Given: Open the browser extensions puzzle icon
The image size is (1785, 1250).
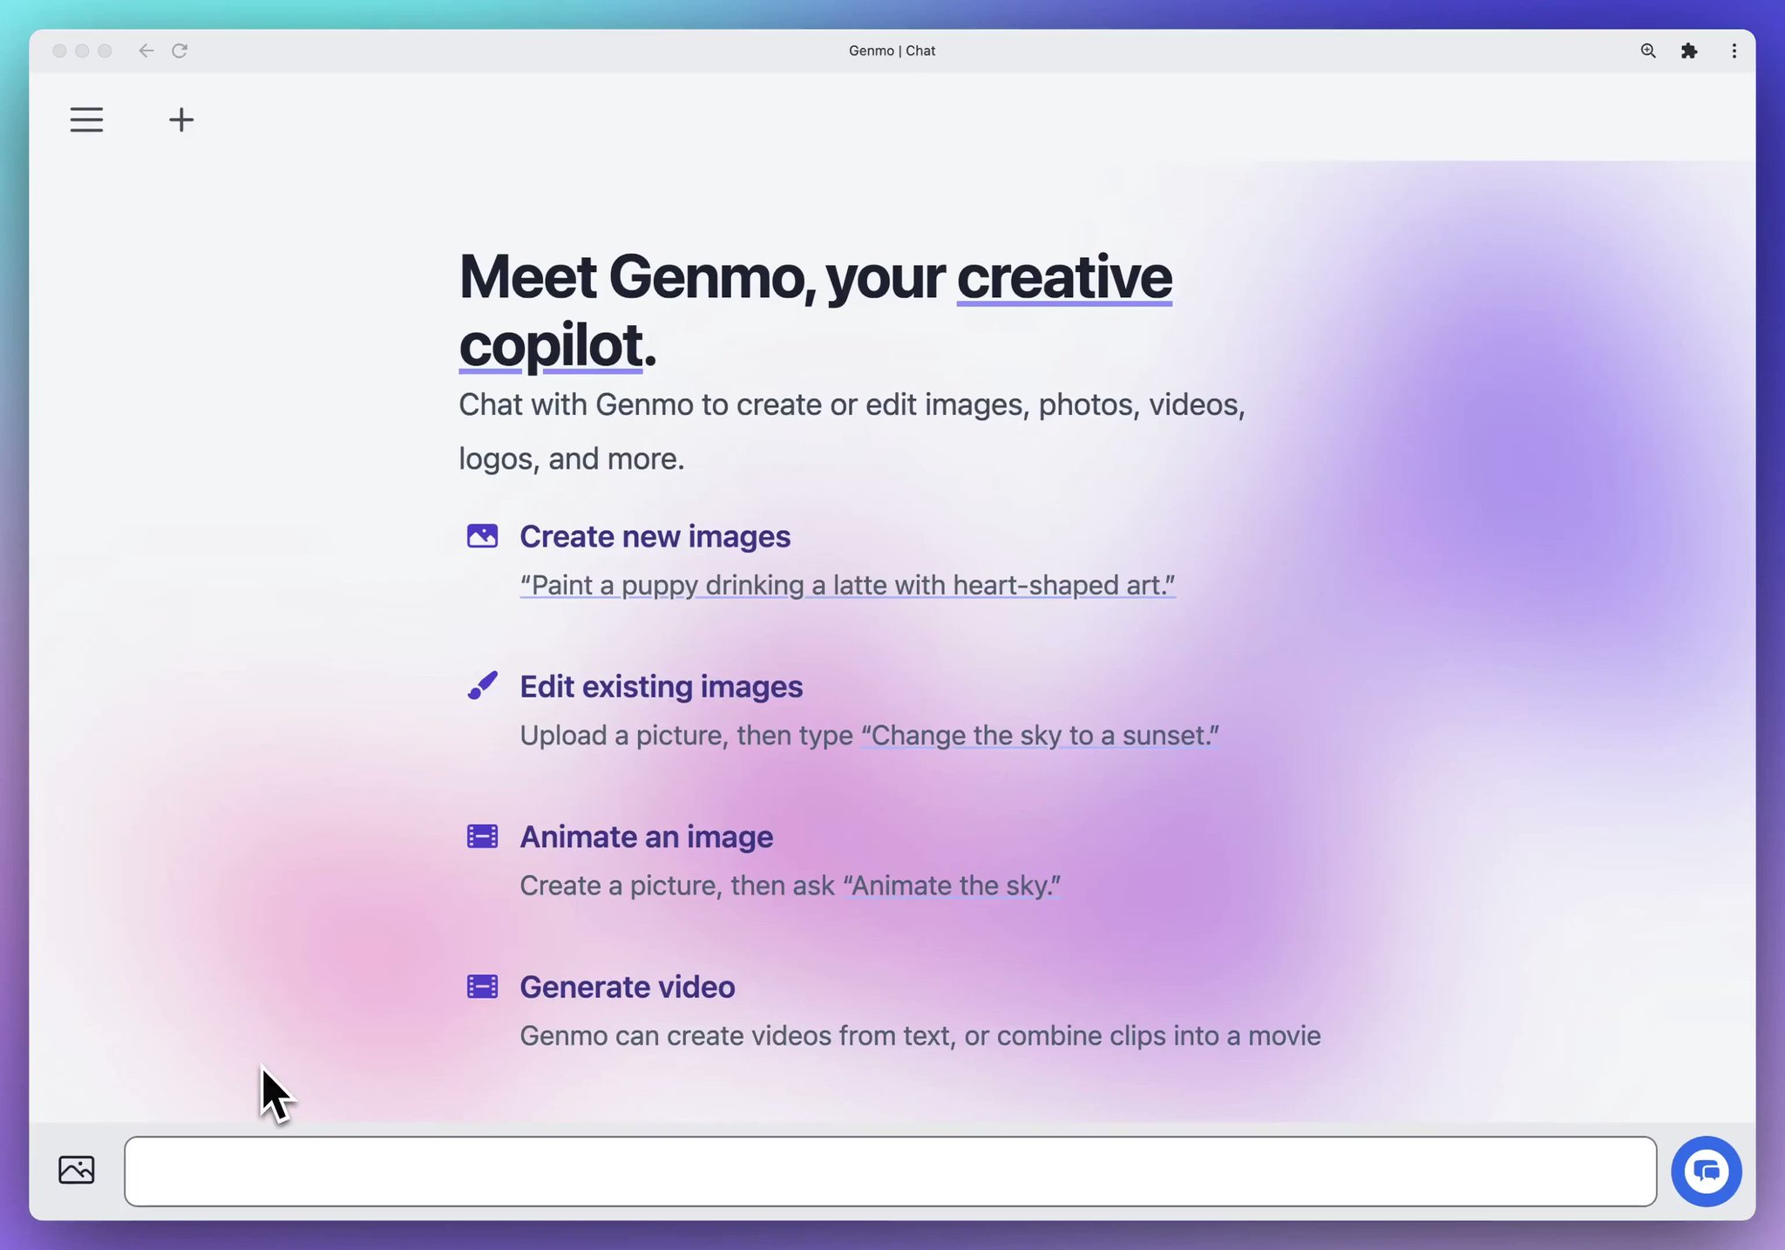Looking at the screenshot, I should coord(1690,51).
